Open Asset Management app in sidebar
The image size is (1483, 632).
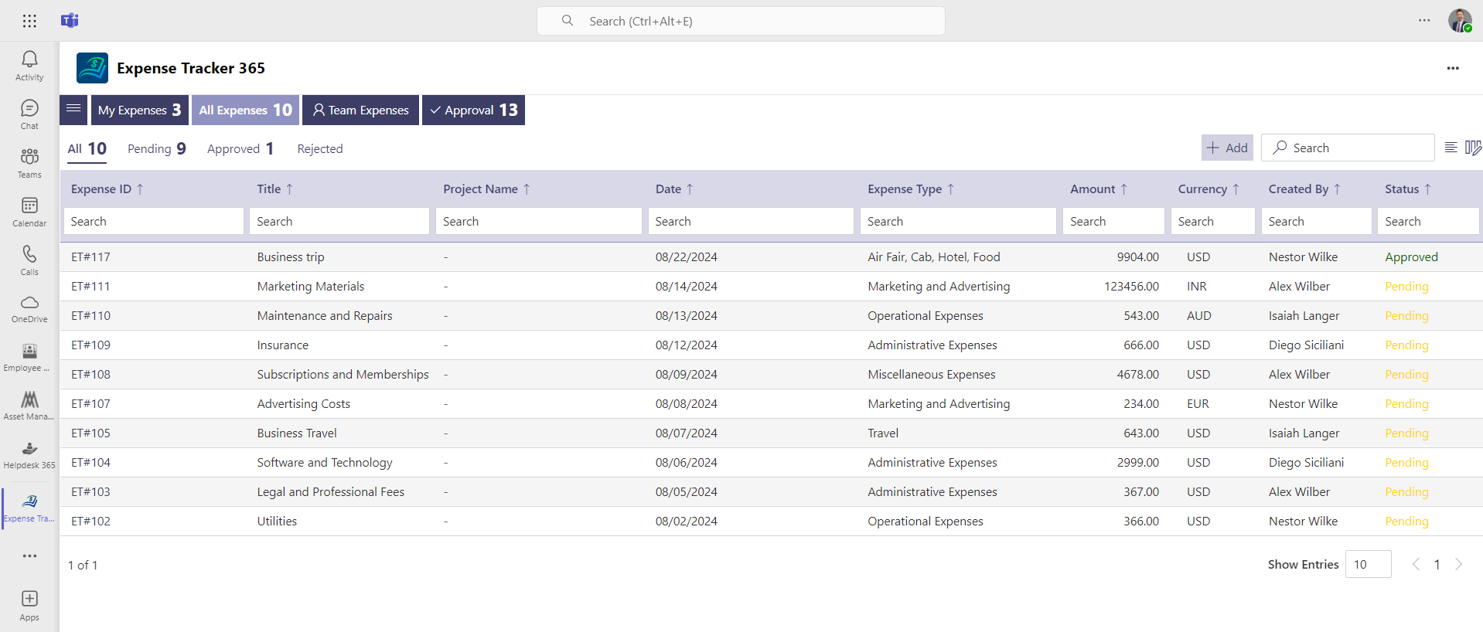pos(29,406)
